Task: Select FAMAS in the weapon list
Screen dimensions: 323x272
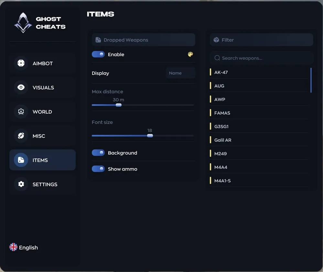Action: [259, 113]
